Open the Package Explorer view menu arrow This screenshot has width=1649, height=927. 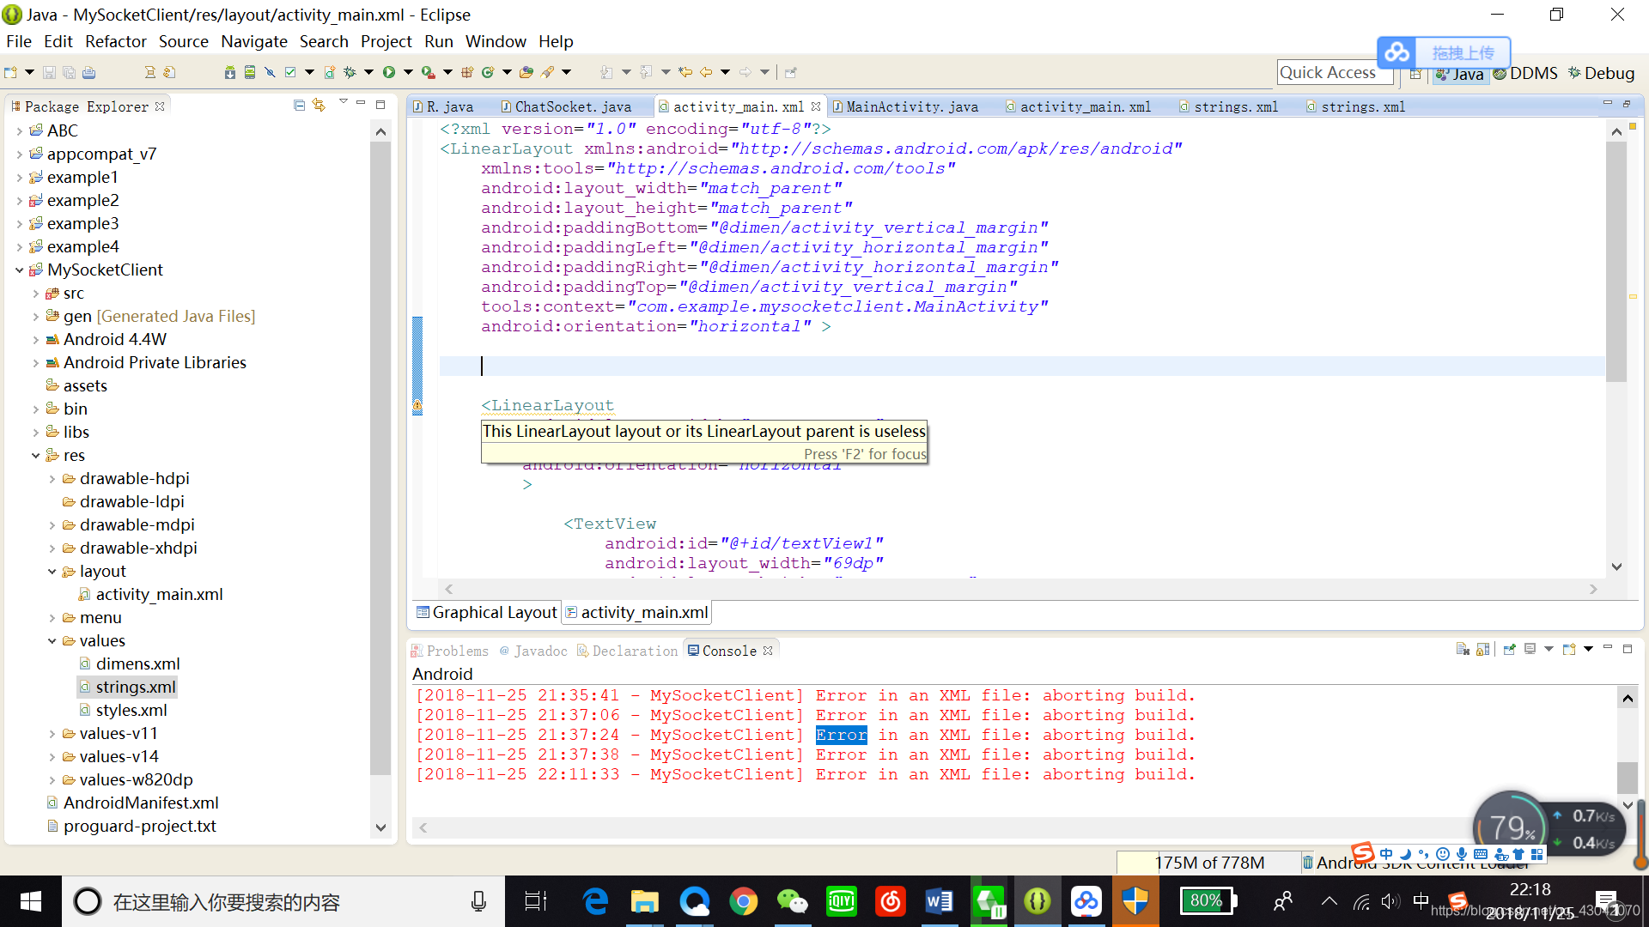[343, 103]
